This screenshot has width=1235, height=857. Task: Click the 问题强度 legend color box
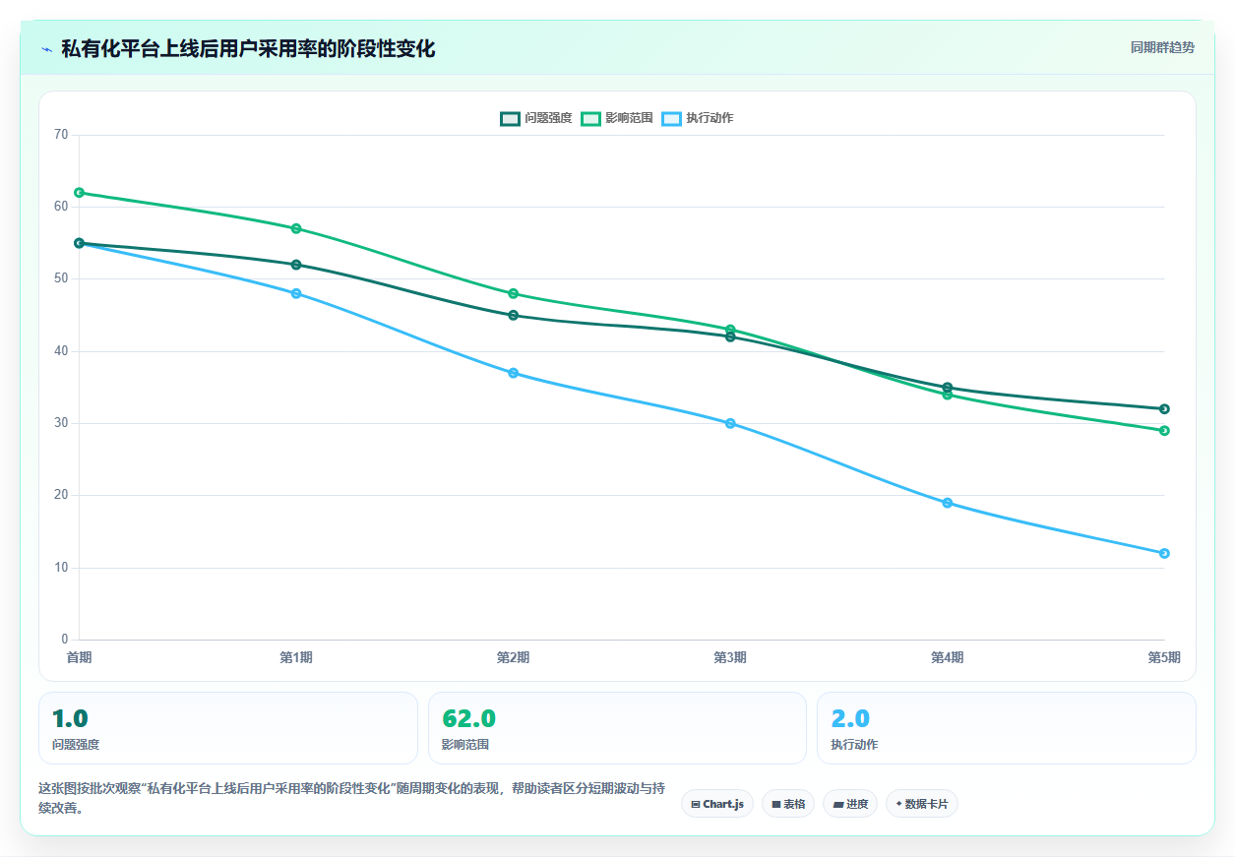click(510, 118)
